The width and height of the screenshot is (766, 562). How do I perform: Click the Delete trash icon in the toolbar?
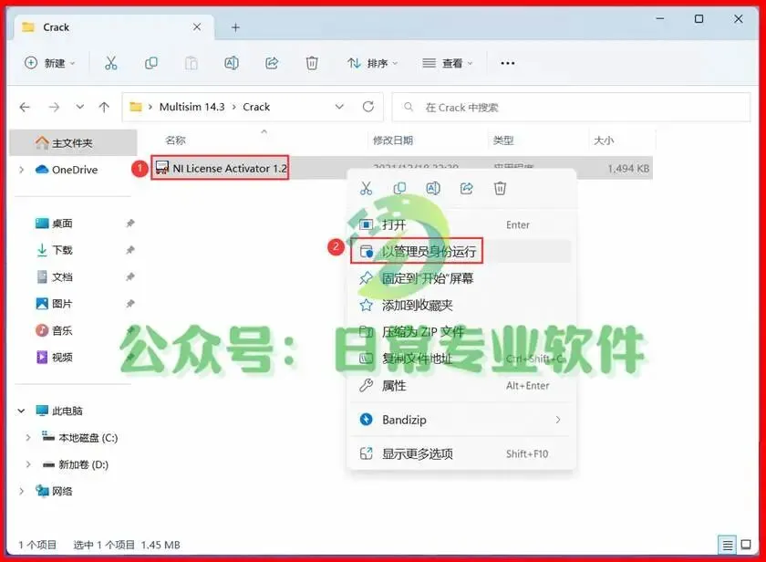coord(312,63)
